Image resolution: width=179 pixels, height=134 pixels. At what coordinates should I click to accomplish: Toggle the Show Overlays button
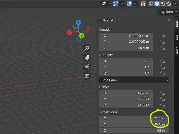coord(129,4)
